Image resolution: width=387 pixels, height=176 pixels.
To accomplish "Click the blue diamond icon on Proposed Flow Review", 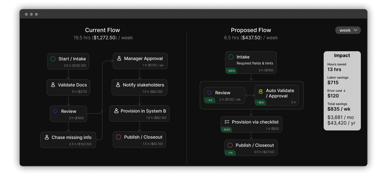I will pos(209,93).
